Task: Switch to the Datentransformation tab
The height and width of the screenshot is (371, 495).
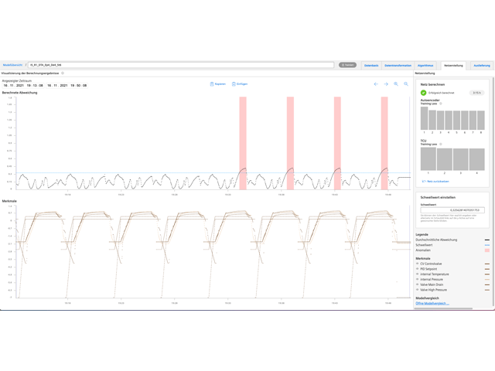Action: (x=398, y=65)
